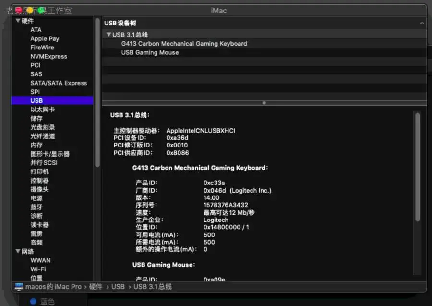Open SATA/SATA Express in the sidebar
The height and width of the screenshot is (306, 432).
click(x=59, y=83)
